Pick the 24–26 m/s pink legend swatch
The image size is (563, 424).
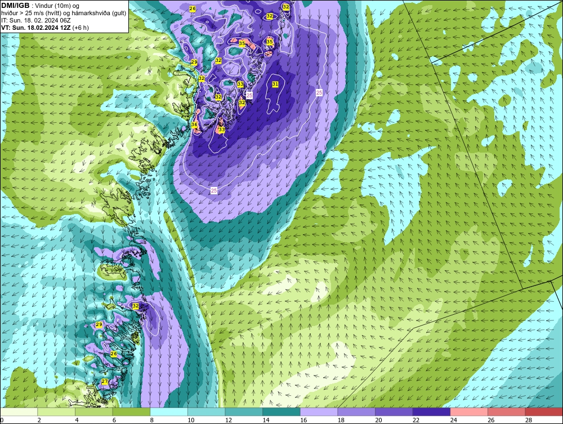point(469,412)
